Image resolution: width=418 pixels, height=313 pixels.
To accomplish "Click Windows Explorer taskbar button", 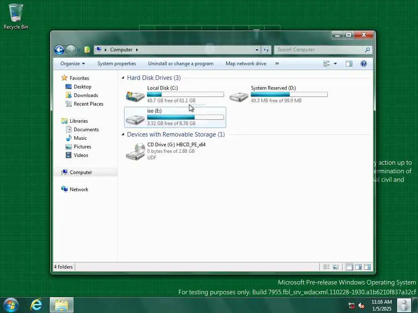I will click(62, 305).
